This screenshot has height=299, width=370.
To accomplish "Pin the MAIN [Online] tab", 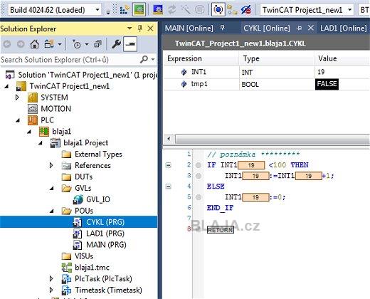I will 222,28.
